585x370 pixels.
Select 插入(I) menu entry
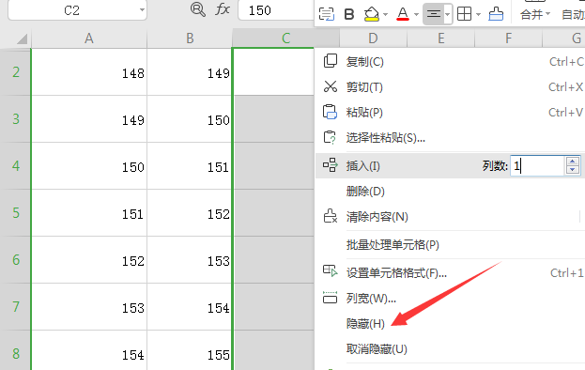coord(363,165)
